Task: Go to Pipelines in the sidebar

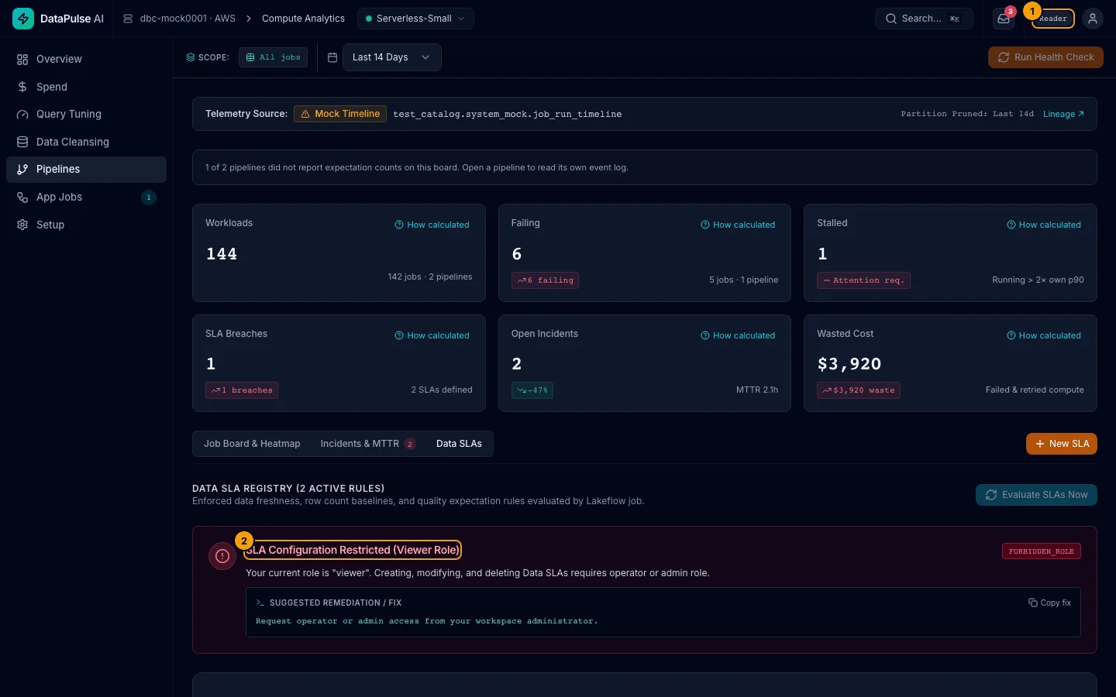Action: tap(86, 170)
